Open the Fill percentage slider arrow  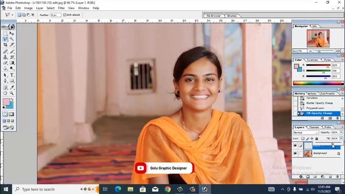pos(341,138)
